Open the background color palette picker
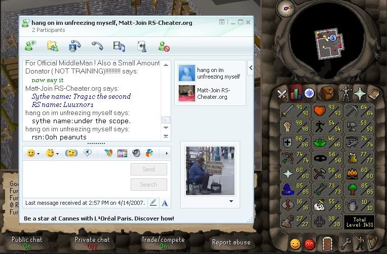This screenshot has width=387, height=254. [122, 154]
